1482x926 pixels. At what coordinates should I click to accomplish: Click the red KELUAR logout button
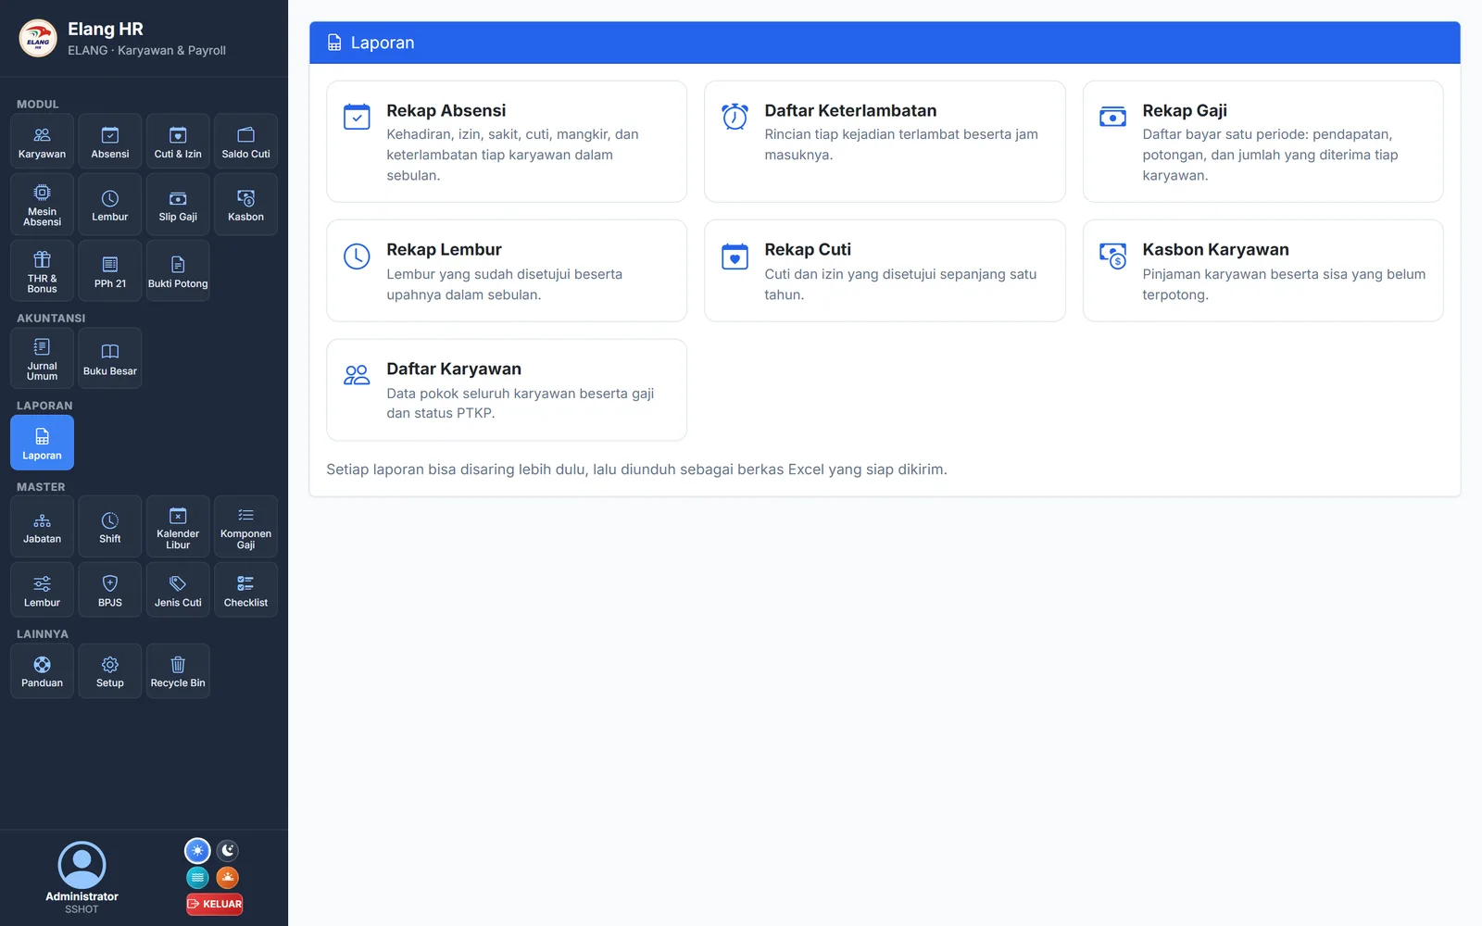[x=215, y=904]
